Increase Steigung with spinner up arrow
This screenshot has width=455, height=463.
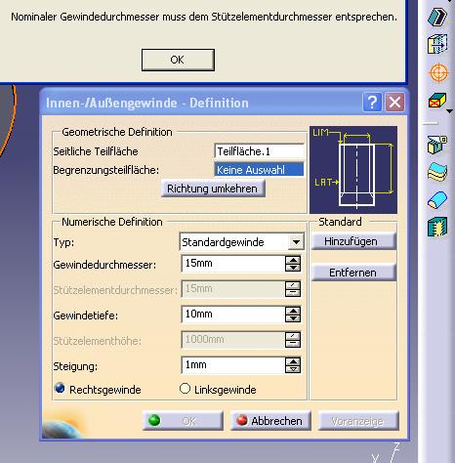pos(293,361)
